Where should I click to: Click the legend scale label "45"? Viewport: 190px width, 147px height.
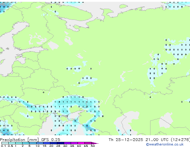86,146
